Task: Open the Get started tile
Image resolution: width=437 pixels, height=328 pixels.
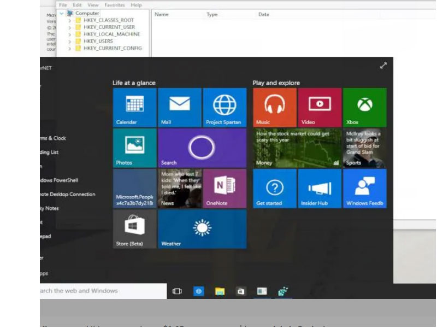Action: (x=275, y=189)
